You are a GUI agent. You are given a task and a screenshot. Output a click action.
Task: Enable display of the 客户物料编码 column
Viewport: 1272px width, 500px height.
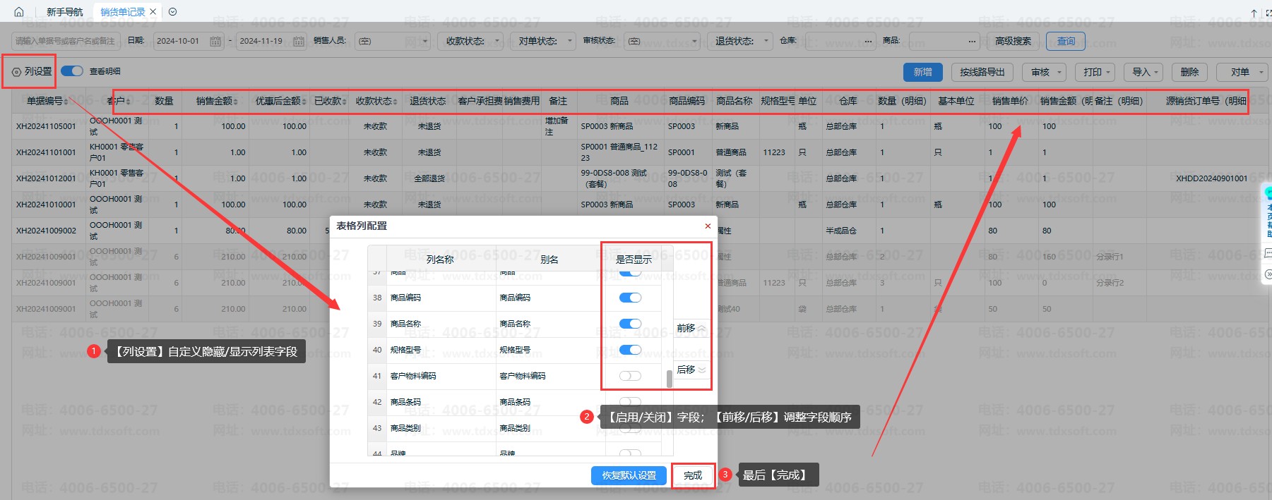click(630, 376)
